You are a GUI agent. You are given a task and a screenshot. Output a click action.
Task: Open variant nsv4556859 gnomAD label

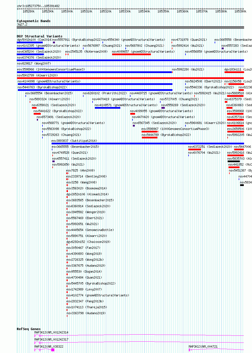[x=216, y=52]
